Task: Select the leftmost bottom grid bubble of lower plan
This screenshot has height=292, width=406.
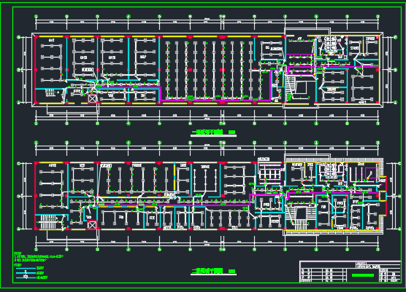Action: (x=37, y=249)
